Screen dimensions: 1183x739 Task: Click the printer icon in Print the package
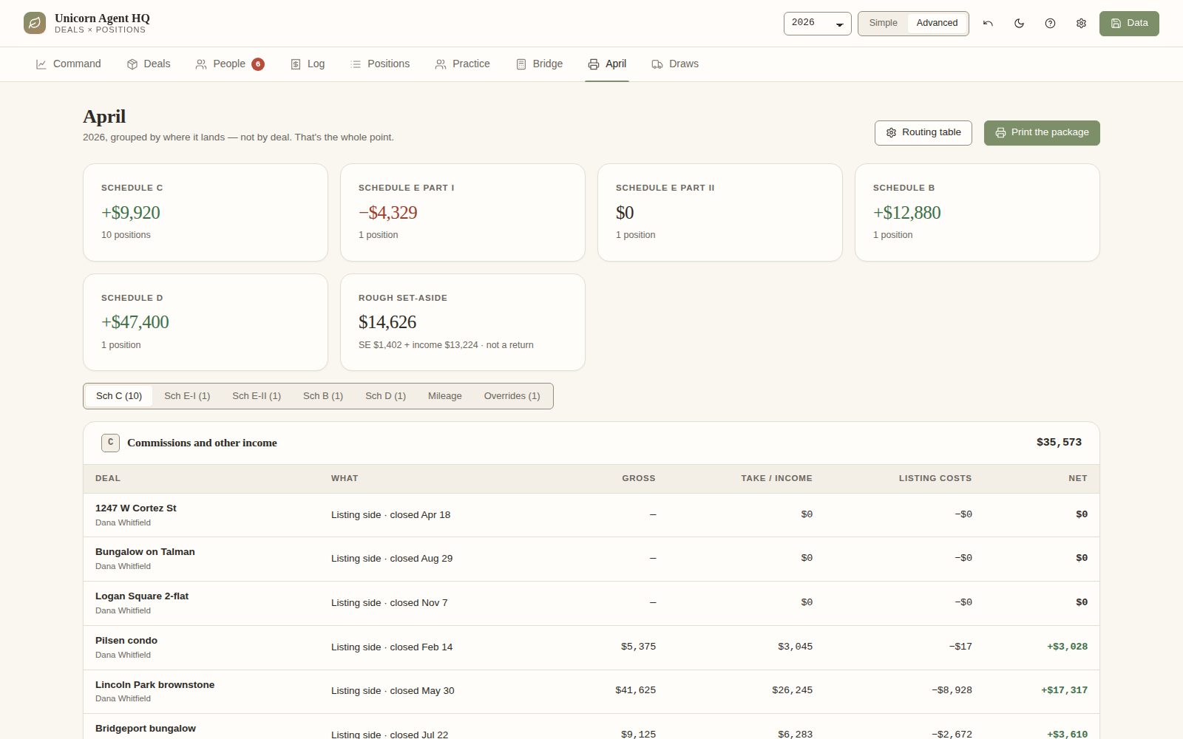pyautogui.click(x=1000, y=133)
